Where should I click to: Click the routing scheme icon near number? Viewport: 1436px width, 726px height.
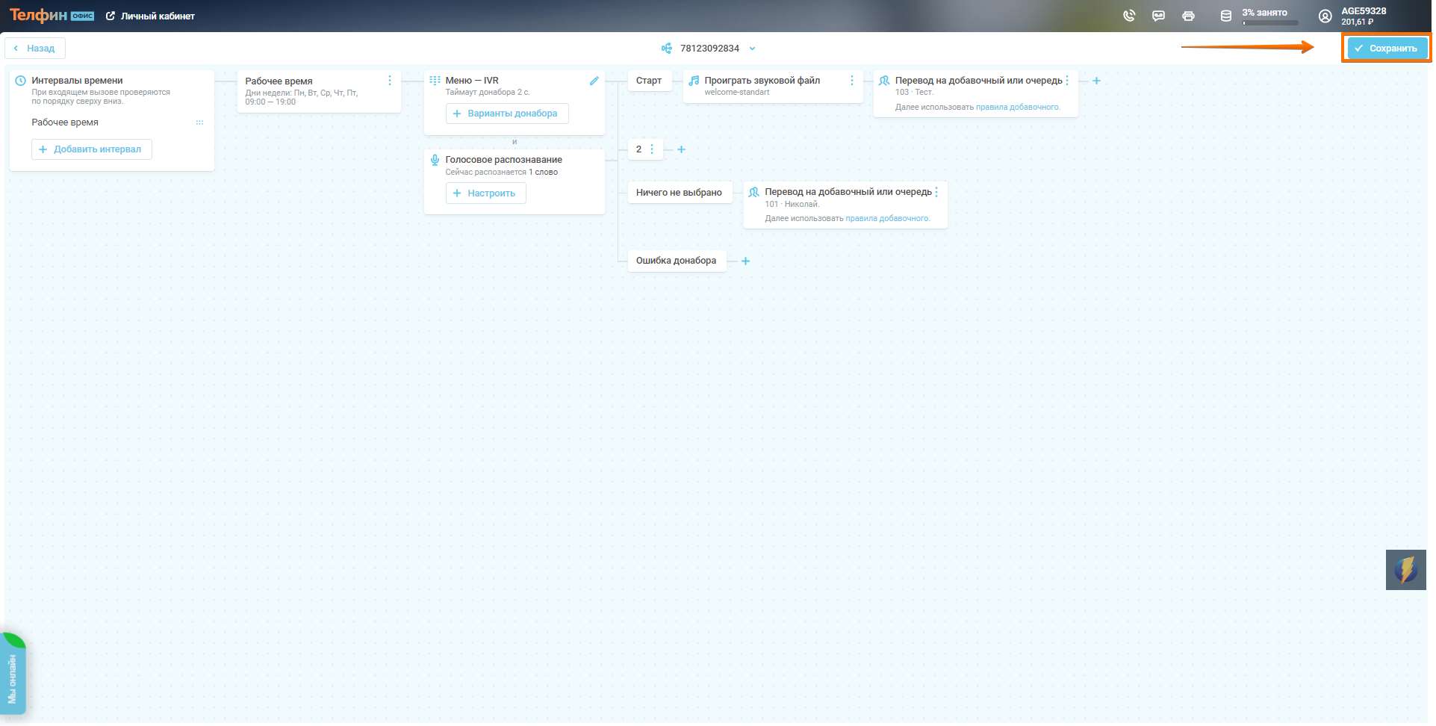(x=666, y=49)
